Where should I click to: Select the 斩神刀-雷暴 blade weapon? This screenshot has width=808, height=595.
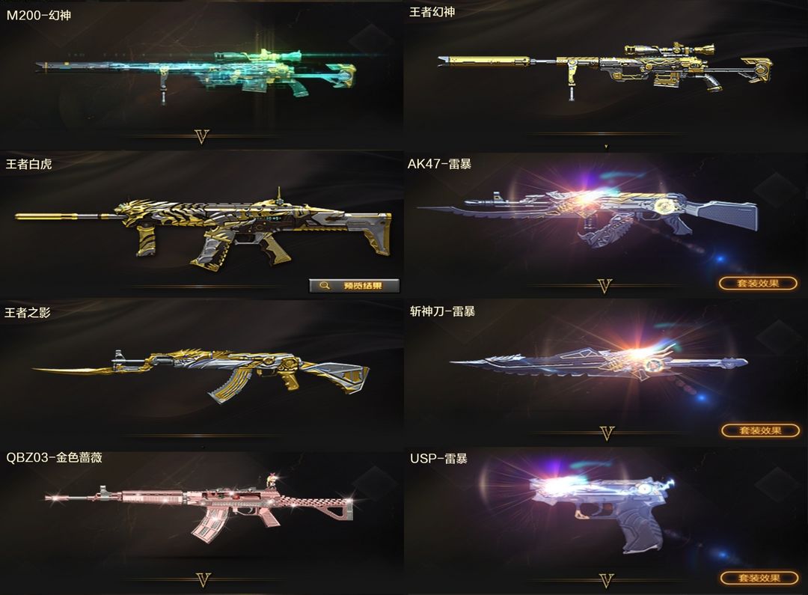599,364
